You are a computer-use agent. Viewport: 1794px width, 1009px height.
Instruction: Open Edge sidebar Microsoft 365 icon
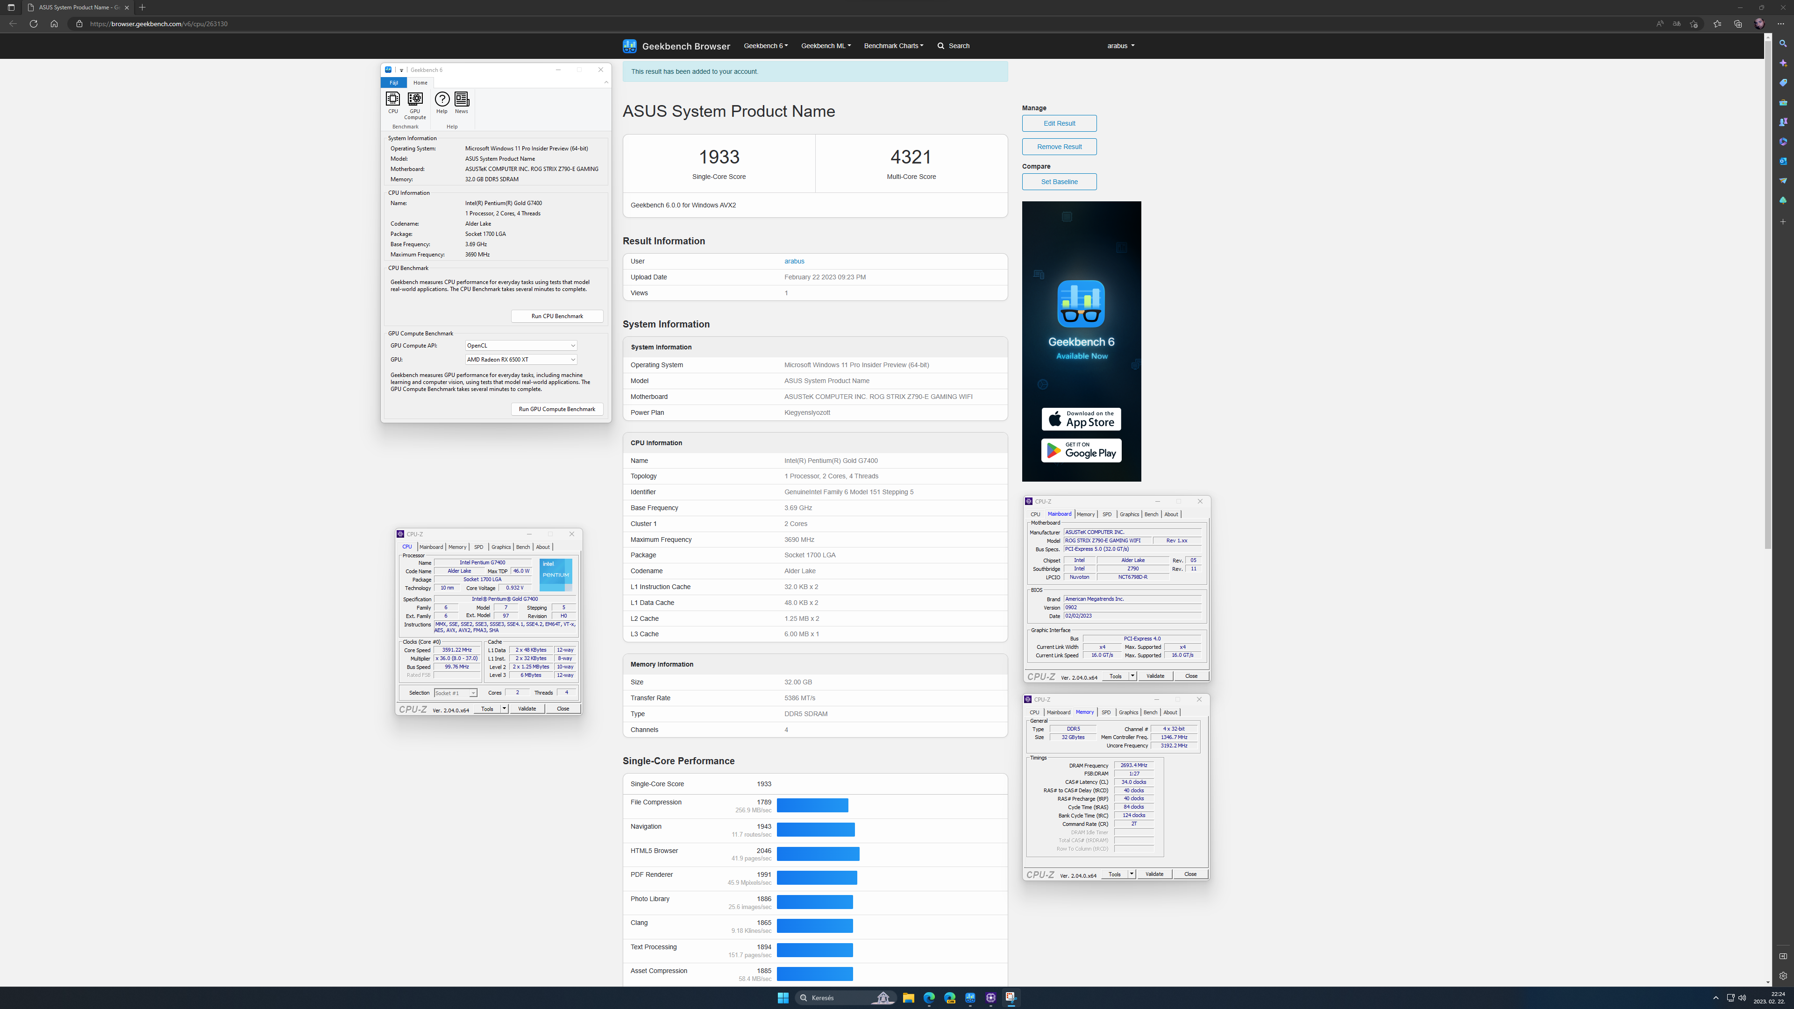1783,142
